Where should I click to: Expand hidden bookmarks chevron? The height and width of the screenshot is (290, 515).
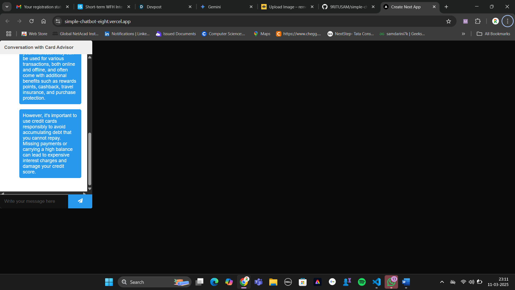pyautogui.click(x=463, y=34)
